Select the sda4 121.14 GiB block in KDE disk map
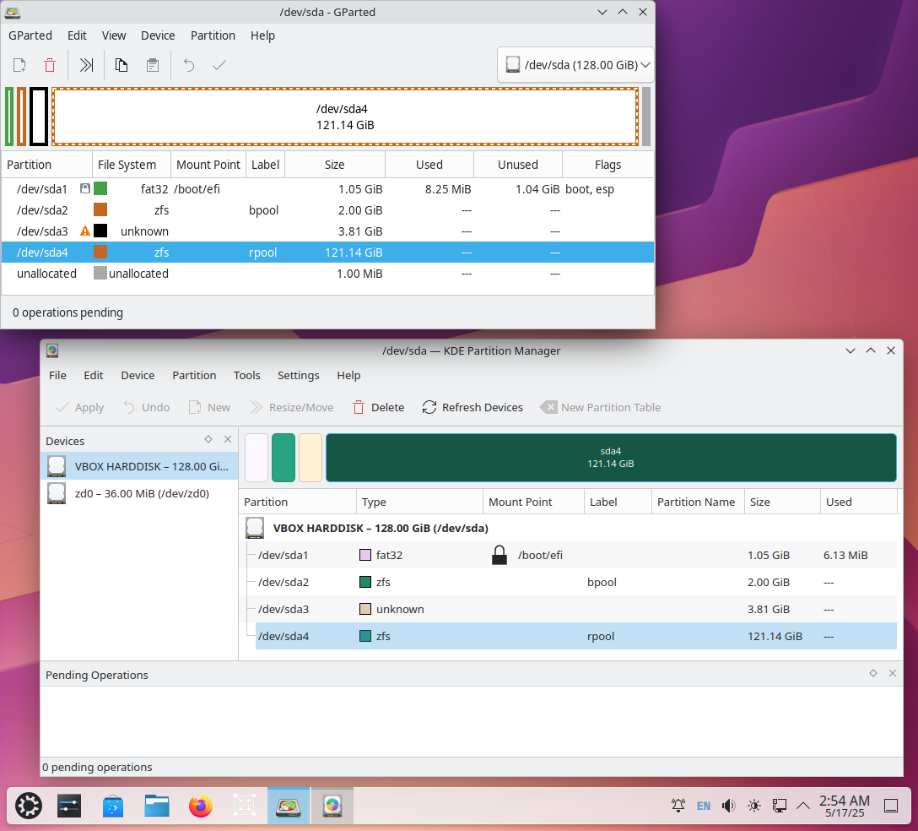This screenshot has height=831, width=918. [611, 458]
